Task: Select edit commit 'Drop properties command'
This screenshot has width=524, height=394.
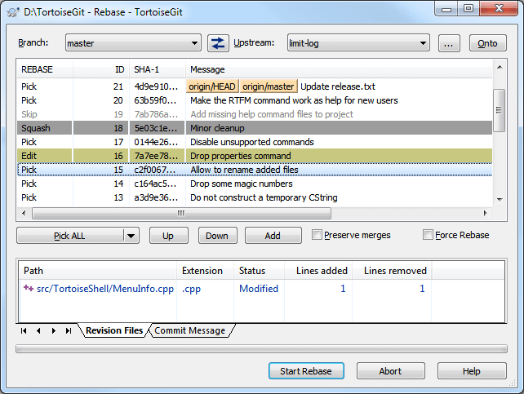Action: point(255,156)
